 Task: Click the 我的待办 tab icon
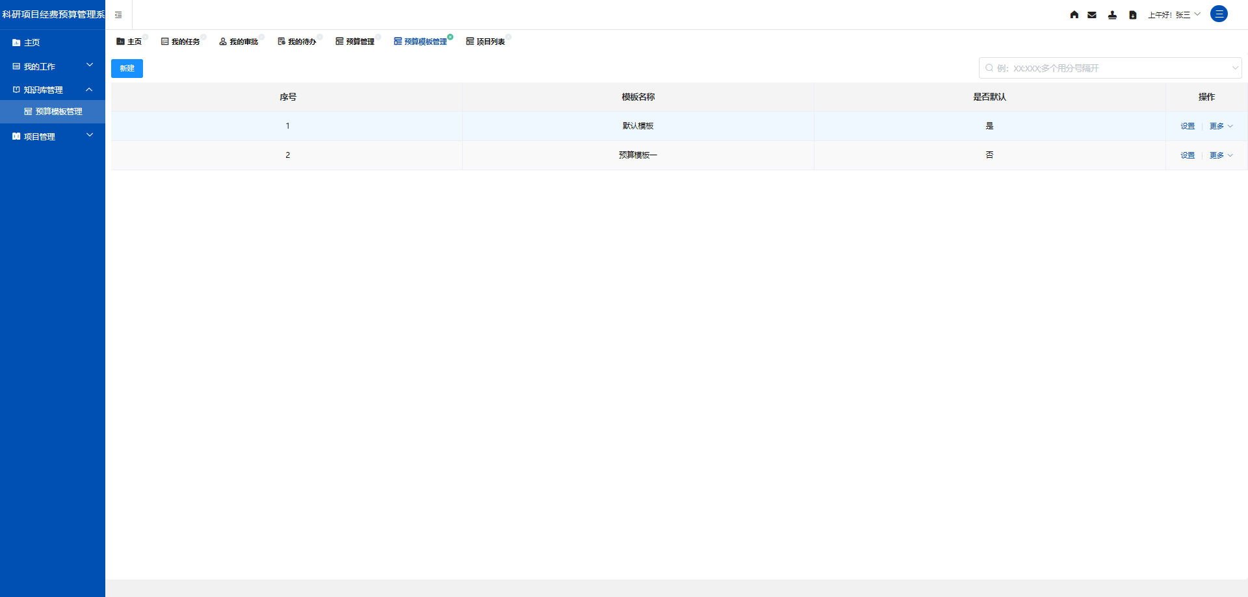click(x=281, y=42)
